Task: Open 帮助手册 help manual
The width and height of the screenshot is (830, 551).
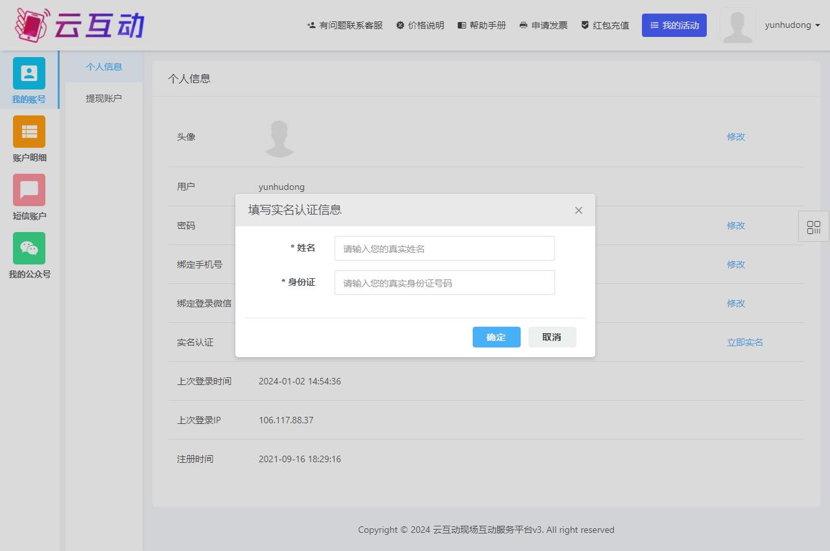Action: (481, 25)
